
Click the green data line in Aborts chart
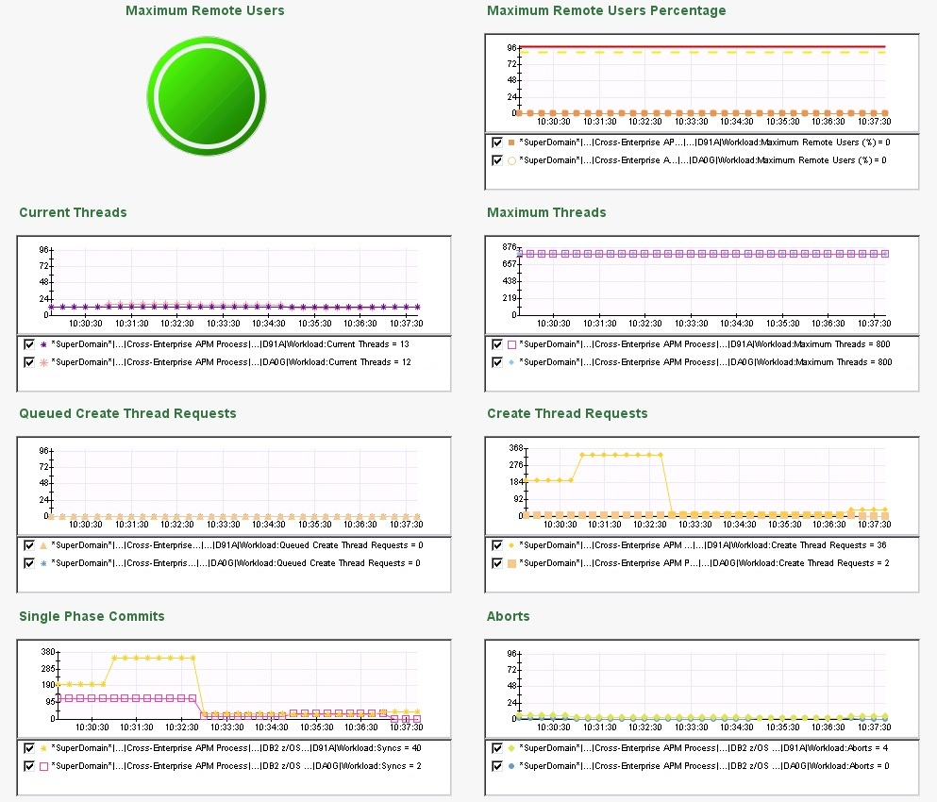point(702,716)
